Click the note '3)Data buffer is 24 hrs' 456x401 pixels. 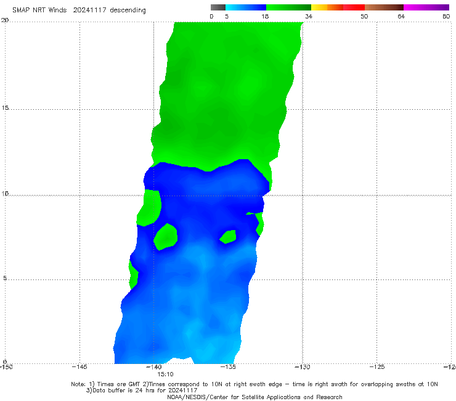pyautogui.click(x=142, y=391)
